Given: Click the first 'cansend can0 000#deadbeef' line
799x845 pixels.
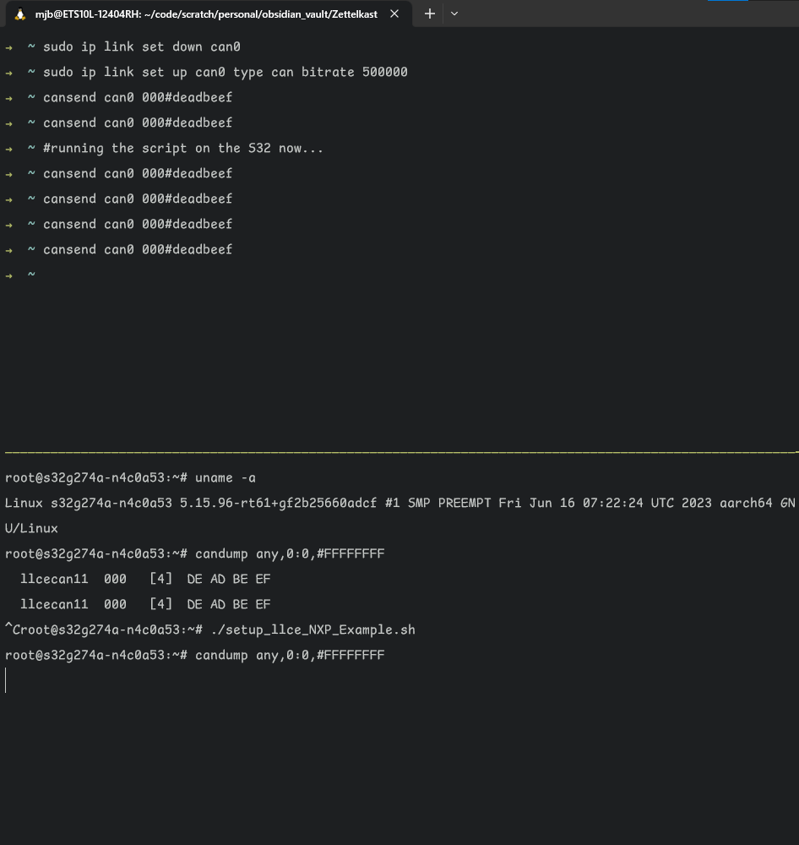Looking at the screenshot, I should [138, 97].
